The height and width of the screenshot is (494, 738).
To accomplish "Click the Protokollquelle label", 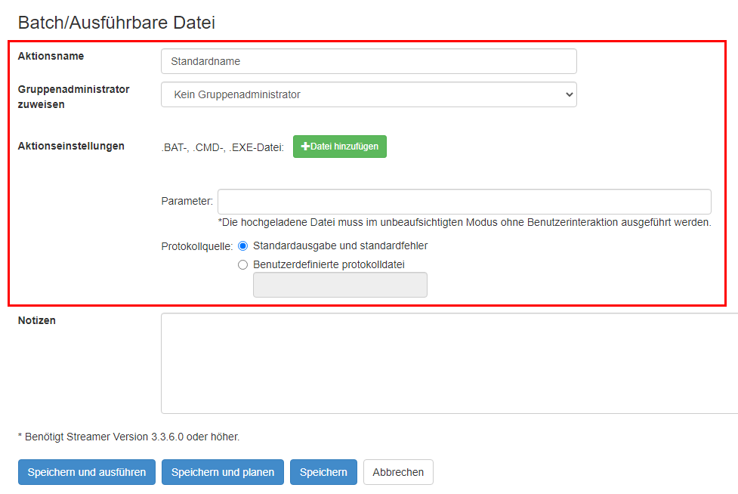I will pyautogui.click(x=196, y=246).
